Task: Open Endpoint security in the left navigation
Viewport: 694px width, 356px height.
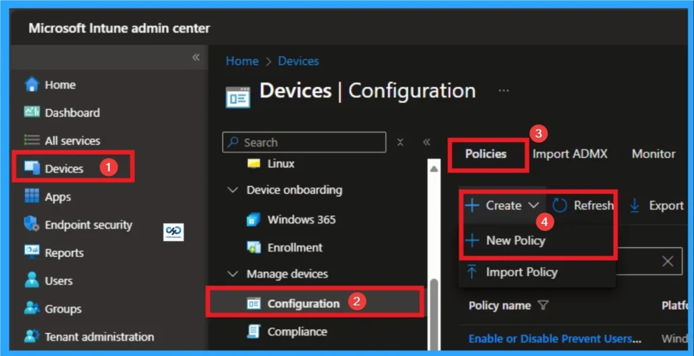Action: pos(89,225)
